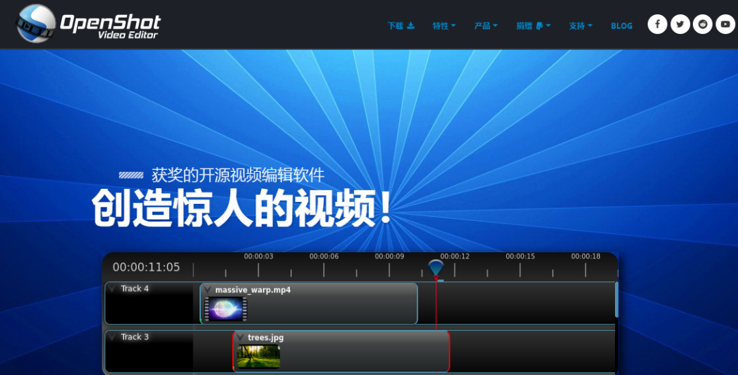Click the 00:00:12 ruler label
738x375 pixels.
[x=454, y=256]
